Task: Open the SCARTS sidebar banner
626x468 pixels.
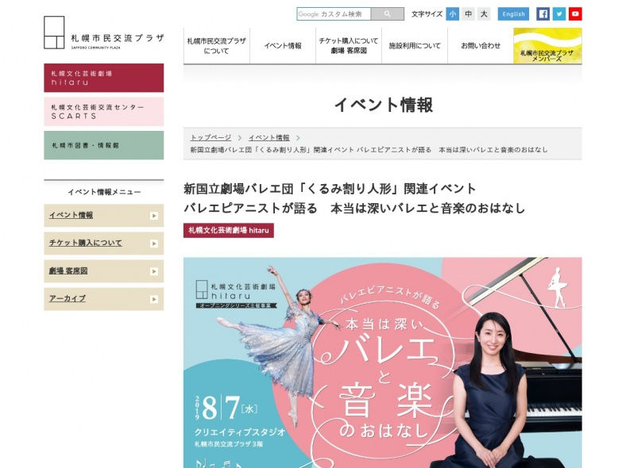Action: tap(104, 112)
